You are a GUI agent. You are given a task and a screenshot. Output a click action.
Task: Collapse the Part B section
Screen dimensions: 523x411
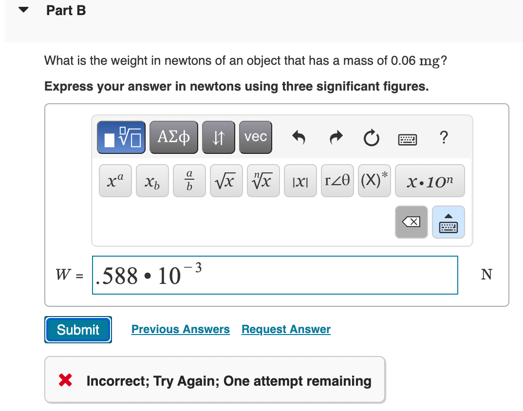23,9
